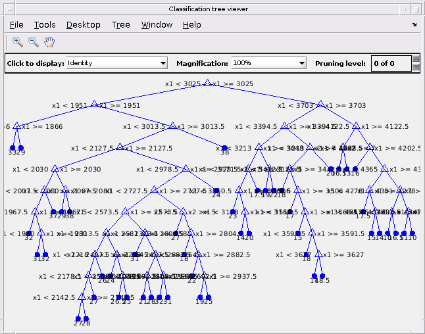The height and width of the screenshot is (334, 425).
Task: Click the branch node x1 < 2142.5 triangle
Action: coord(82,297)
